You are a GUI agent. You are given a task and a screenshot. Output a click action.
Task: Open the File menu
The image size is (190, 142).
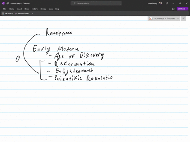[x=4, y=9]
